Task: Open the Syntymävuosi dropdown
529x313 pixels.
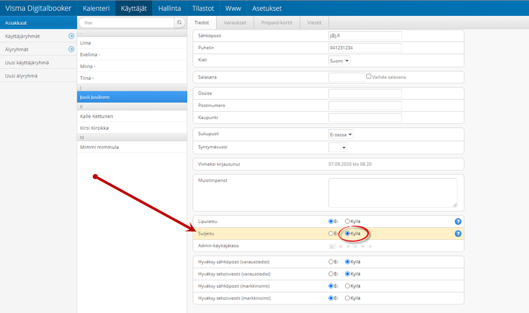Action: coord(338,147)
